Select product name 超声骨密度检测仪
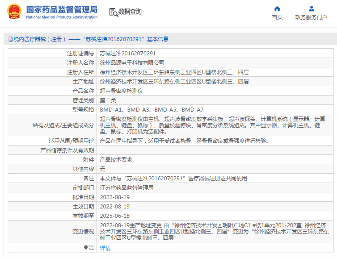Viewport: 337px width, 258px height. pyautogui.click(x=122, y=91)
